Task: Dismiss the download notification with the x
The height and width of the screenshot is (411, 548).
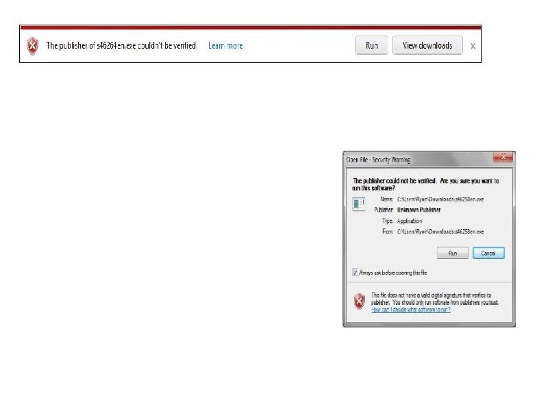Action: tap(473, 46)
